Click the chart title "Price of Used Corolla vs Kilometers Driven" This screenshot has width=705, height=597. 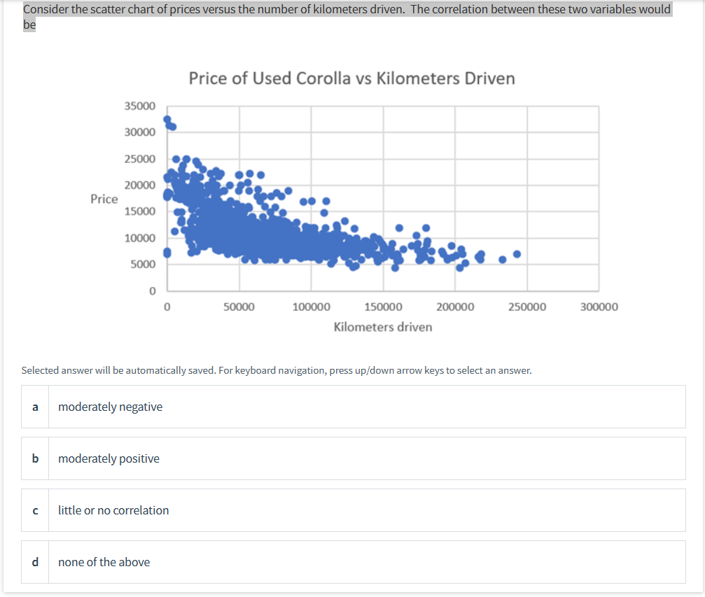(351, 78)
